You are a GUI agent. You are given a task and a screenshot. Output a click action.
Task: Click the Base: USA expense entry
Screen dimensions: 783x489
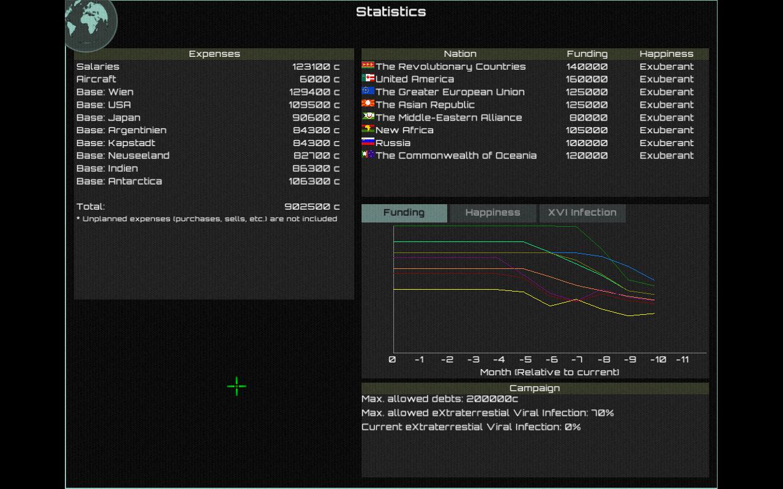point(208,105)
